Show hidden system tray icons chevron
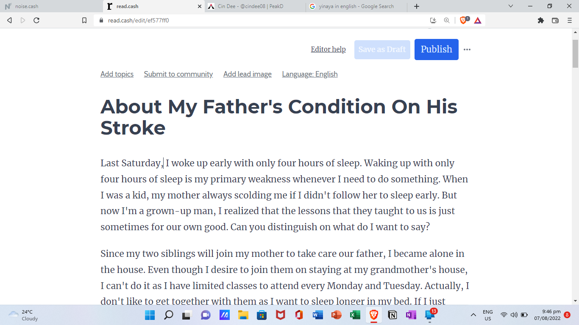This screenshot has width=579, height=325. click(473, 315)
